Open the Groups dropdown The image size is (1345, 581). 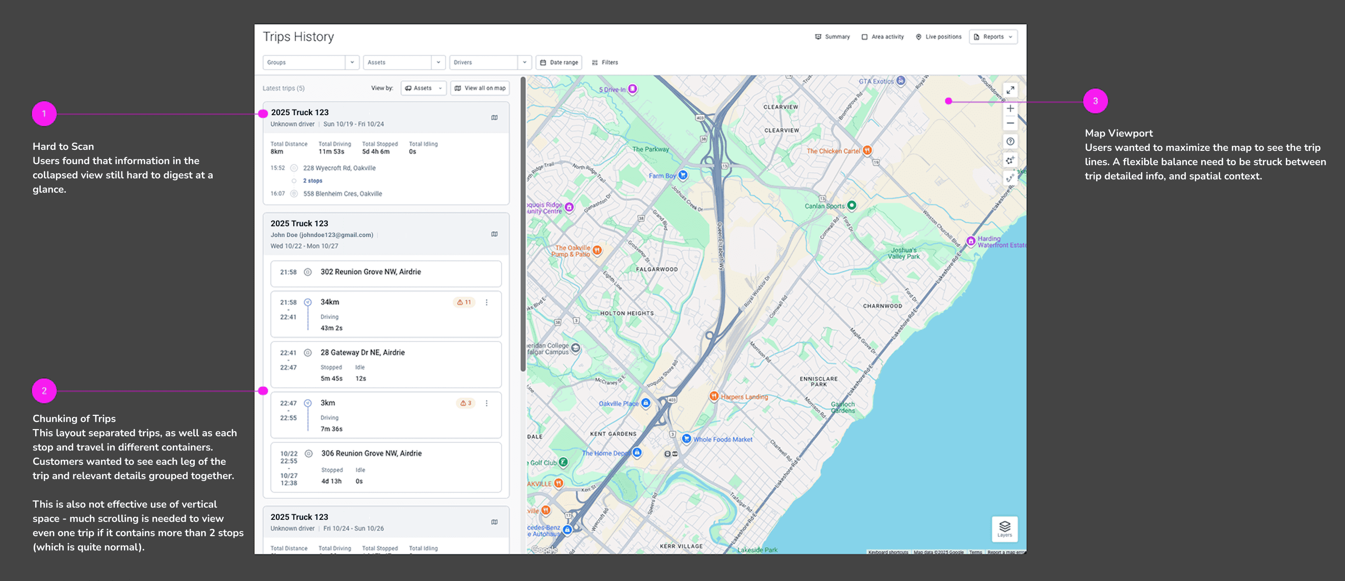point(311,63)
